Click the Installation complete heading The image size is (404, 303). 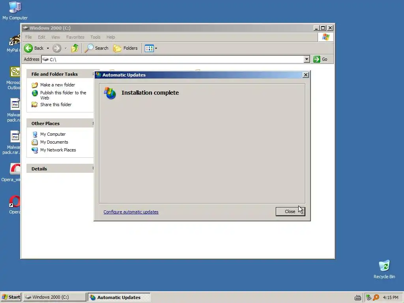(x=150, y=93)
